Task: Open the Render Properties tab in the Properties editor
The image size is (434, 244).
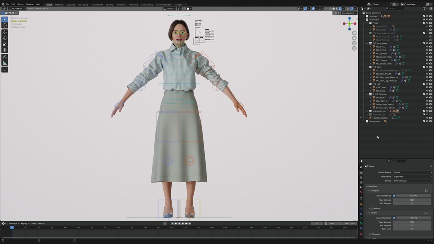Action: click(362, 173)
